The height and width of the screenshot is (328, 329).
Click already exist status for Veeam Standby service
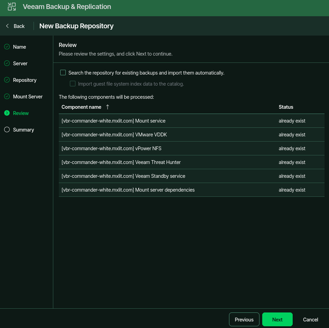coord(292,176)
